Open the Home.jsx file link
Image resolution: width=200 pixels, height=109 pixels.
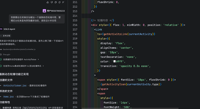tap(8, 97)
